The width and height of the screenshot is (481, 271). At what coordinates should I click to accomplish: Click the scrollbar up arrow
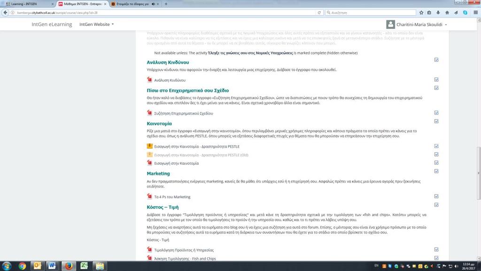click(479, 20)
